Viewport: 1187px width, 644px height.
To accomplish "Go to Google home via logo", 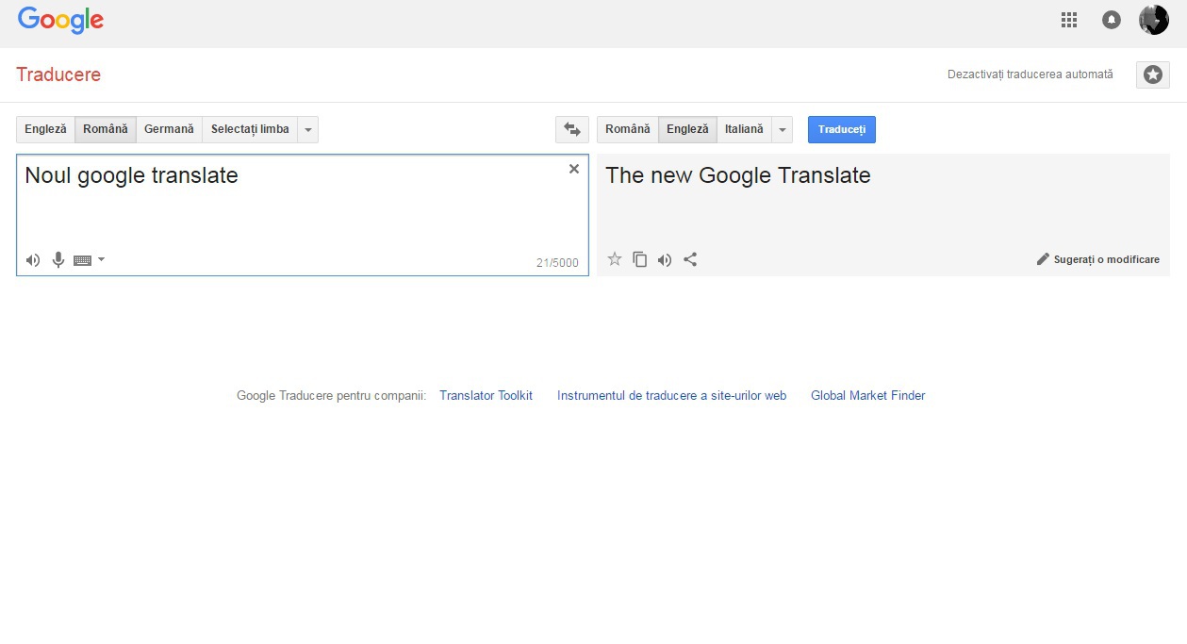I will pyautogui.click(x=60, y=21).
